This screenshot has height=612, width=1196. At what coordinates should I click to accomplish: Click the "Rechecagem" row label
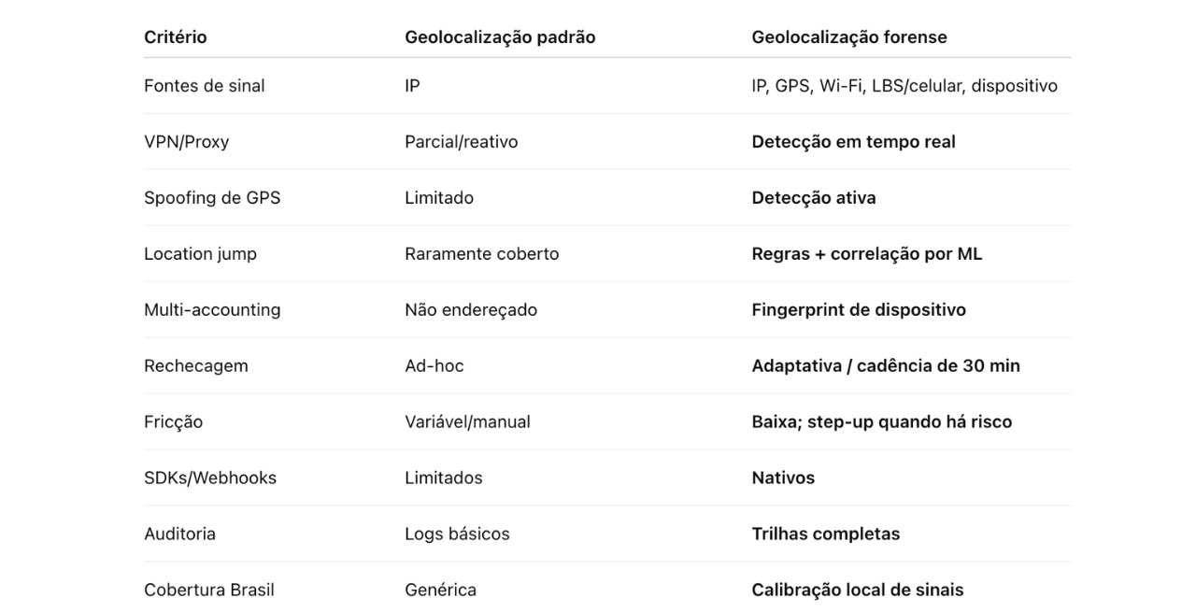coord(196,366)
